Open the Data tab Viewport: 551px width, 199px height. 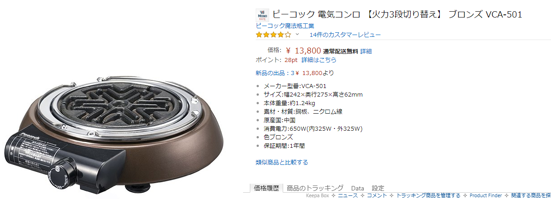(357, 188)
